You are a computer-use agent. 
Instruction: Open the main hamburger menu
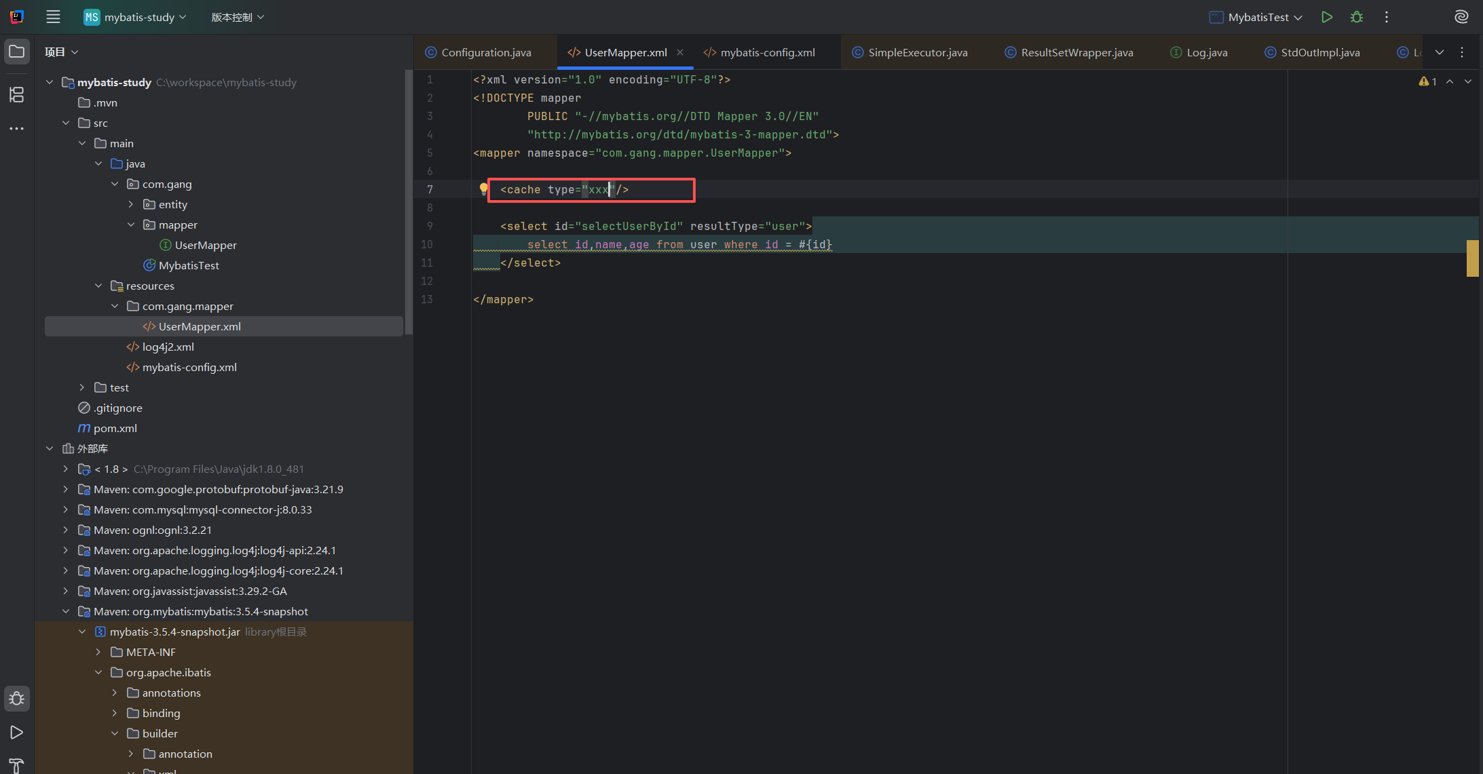pyautogui.click(x=53, y=17)
